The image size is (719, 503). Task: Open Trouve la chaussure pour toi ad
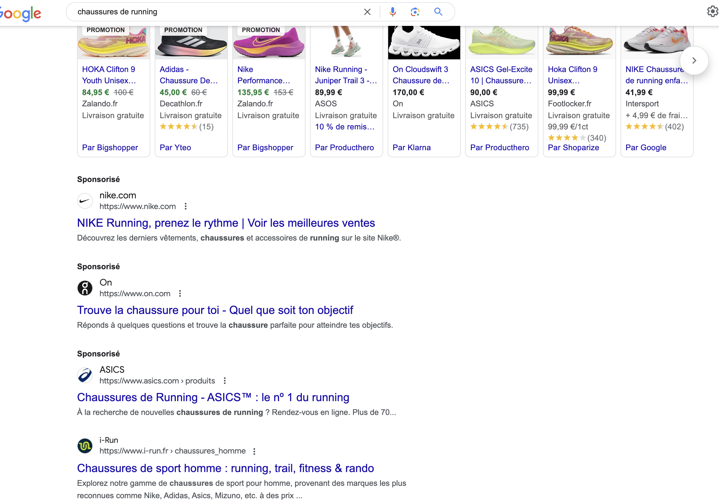click(x=215, y=310)
